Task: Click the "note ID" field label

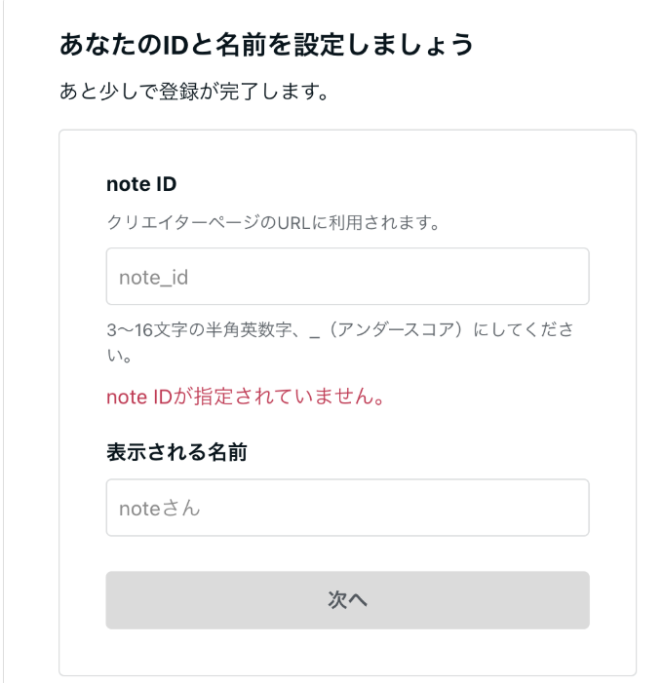Action: (x=140, y=184)
